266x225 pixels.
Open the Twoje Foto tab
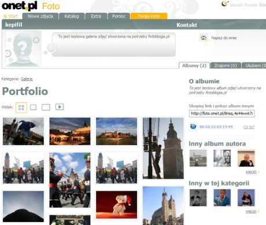tap(149, 16)
